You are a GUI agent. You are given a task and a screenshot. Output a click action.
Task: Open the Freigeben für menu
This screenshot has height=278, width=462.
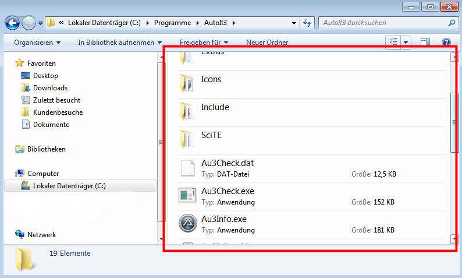pyautogui.click(x=204, y=43)
